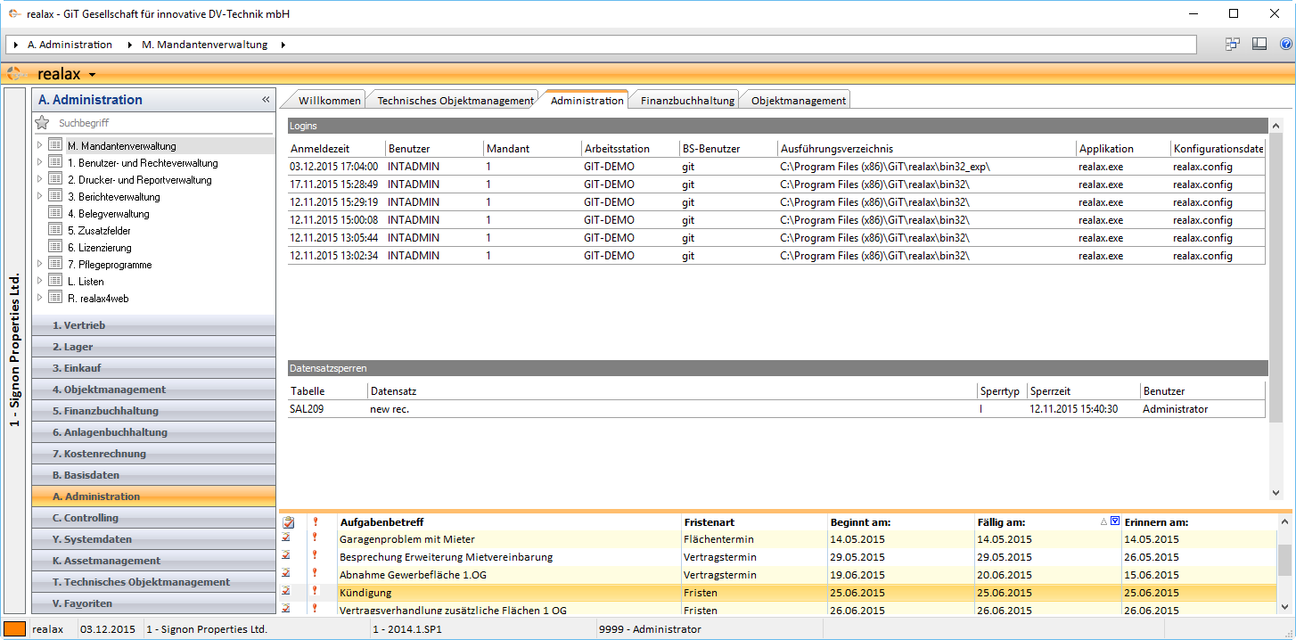
Task: Click the priority icon of Kündigung row
Action: 314,592
